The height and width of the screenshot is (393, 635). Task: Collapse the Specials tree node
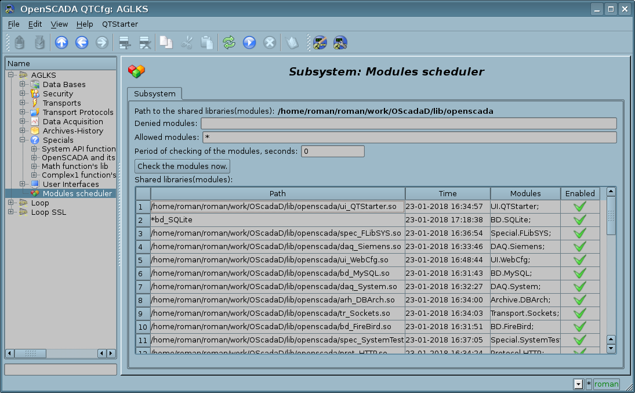point(22,140)
